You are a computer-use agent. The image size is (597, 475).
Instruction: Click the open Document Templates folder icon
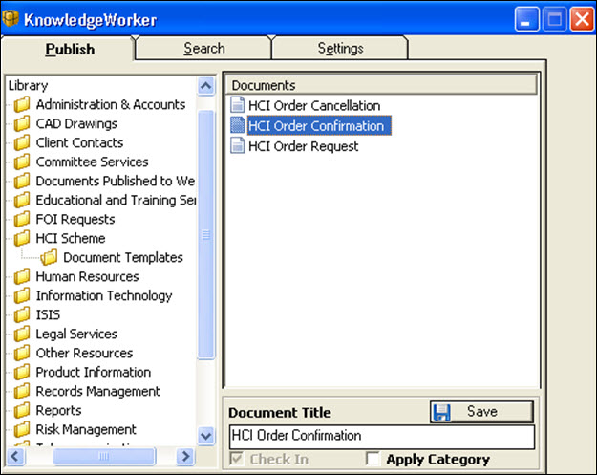tap(49, 257)
